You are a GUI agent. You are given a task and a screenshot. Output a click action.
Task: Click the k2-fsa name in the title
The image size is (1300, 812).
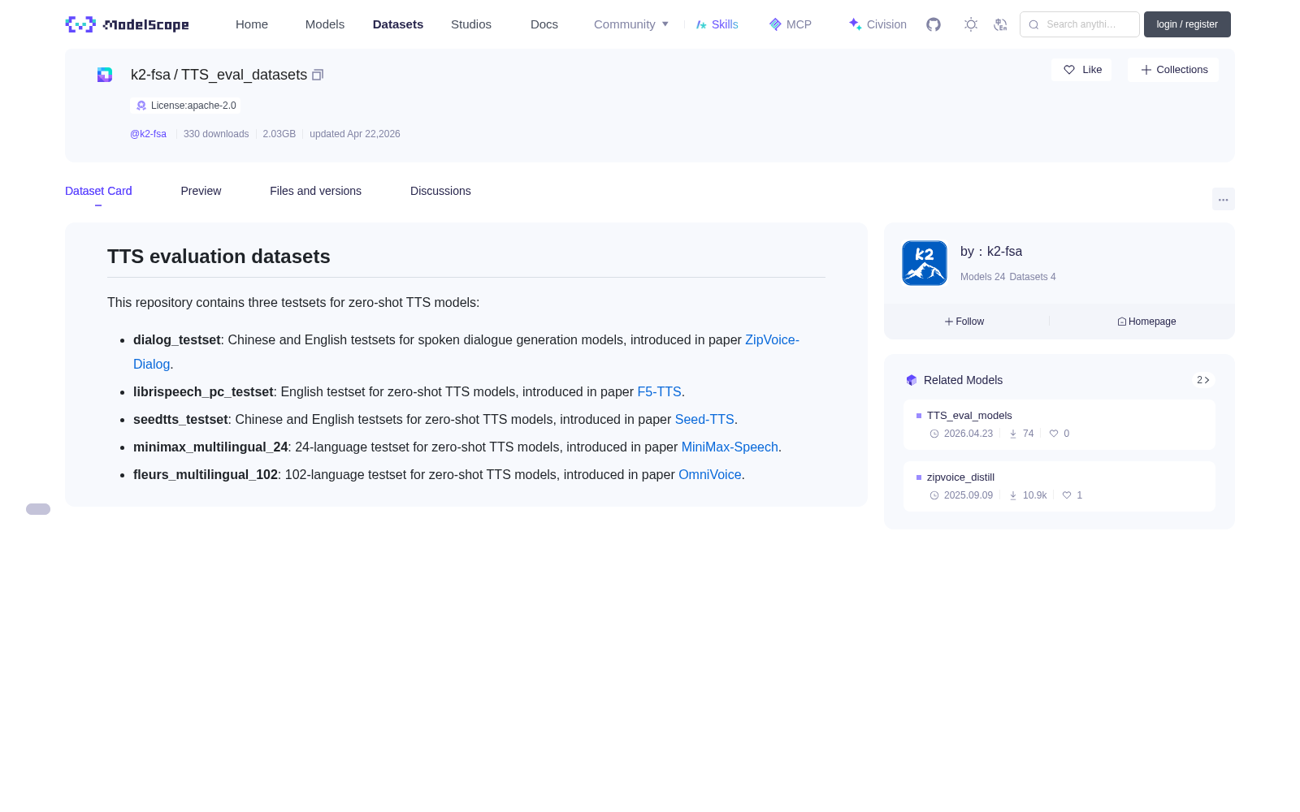click(x=150, y=75)
